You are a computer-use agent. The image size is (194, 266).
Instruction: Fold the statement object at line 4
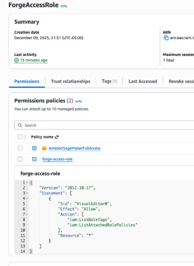[27, 198]
